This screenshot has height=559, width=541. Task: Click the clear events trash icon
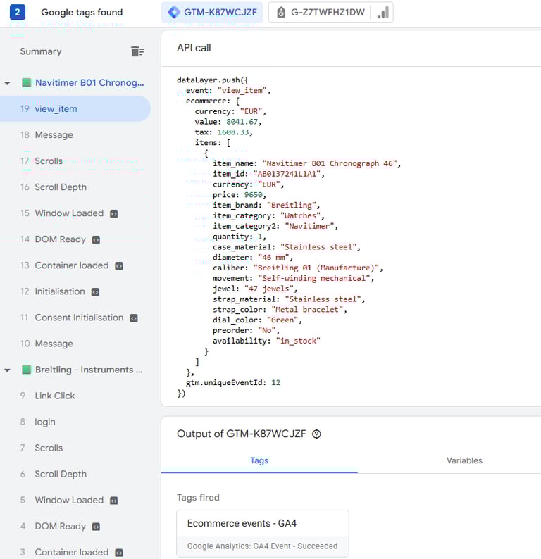[x=137, y=51]
